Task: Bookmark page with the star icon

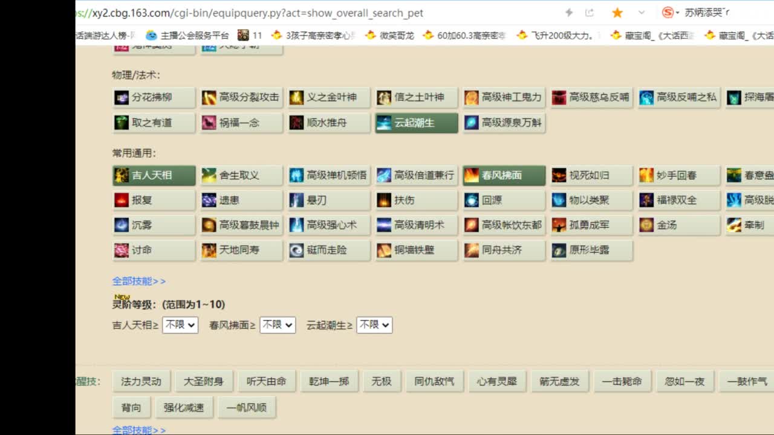Action: [617, 13]
